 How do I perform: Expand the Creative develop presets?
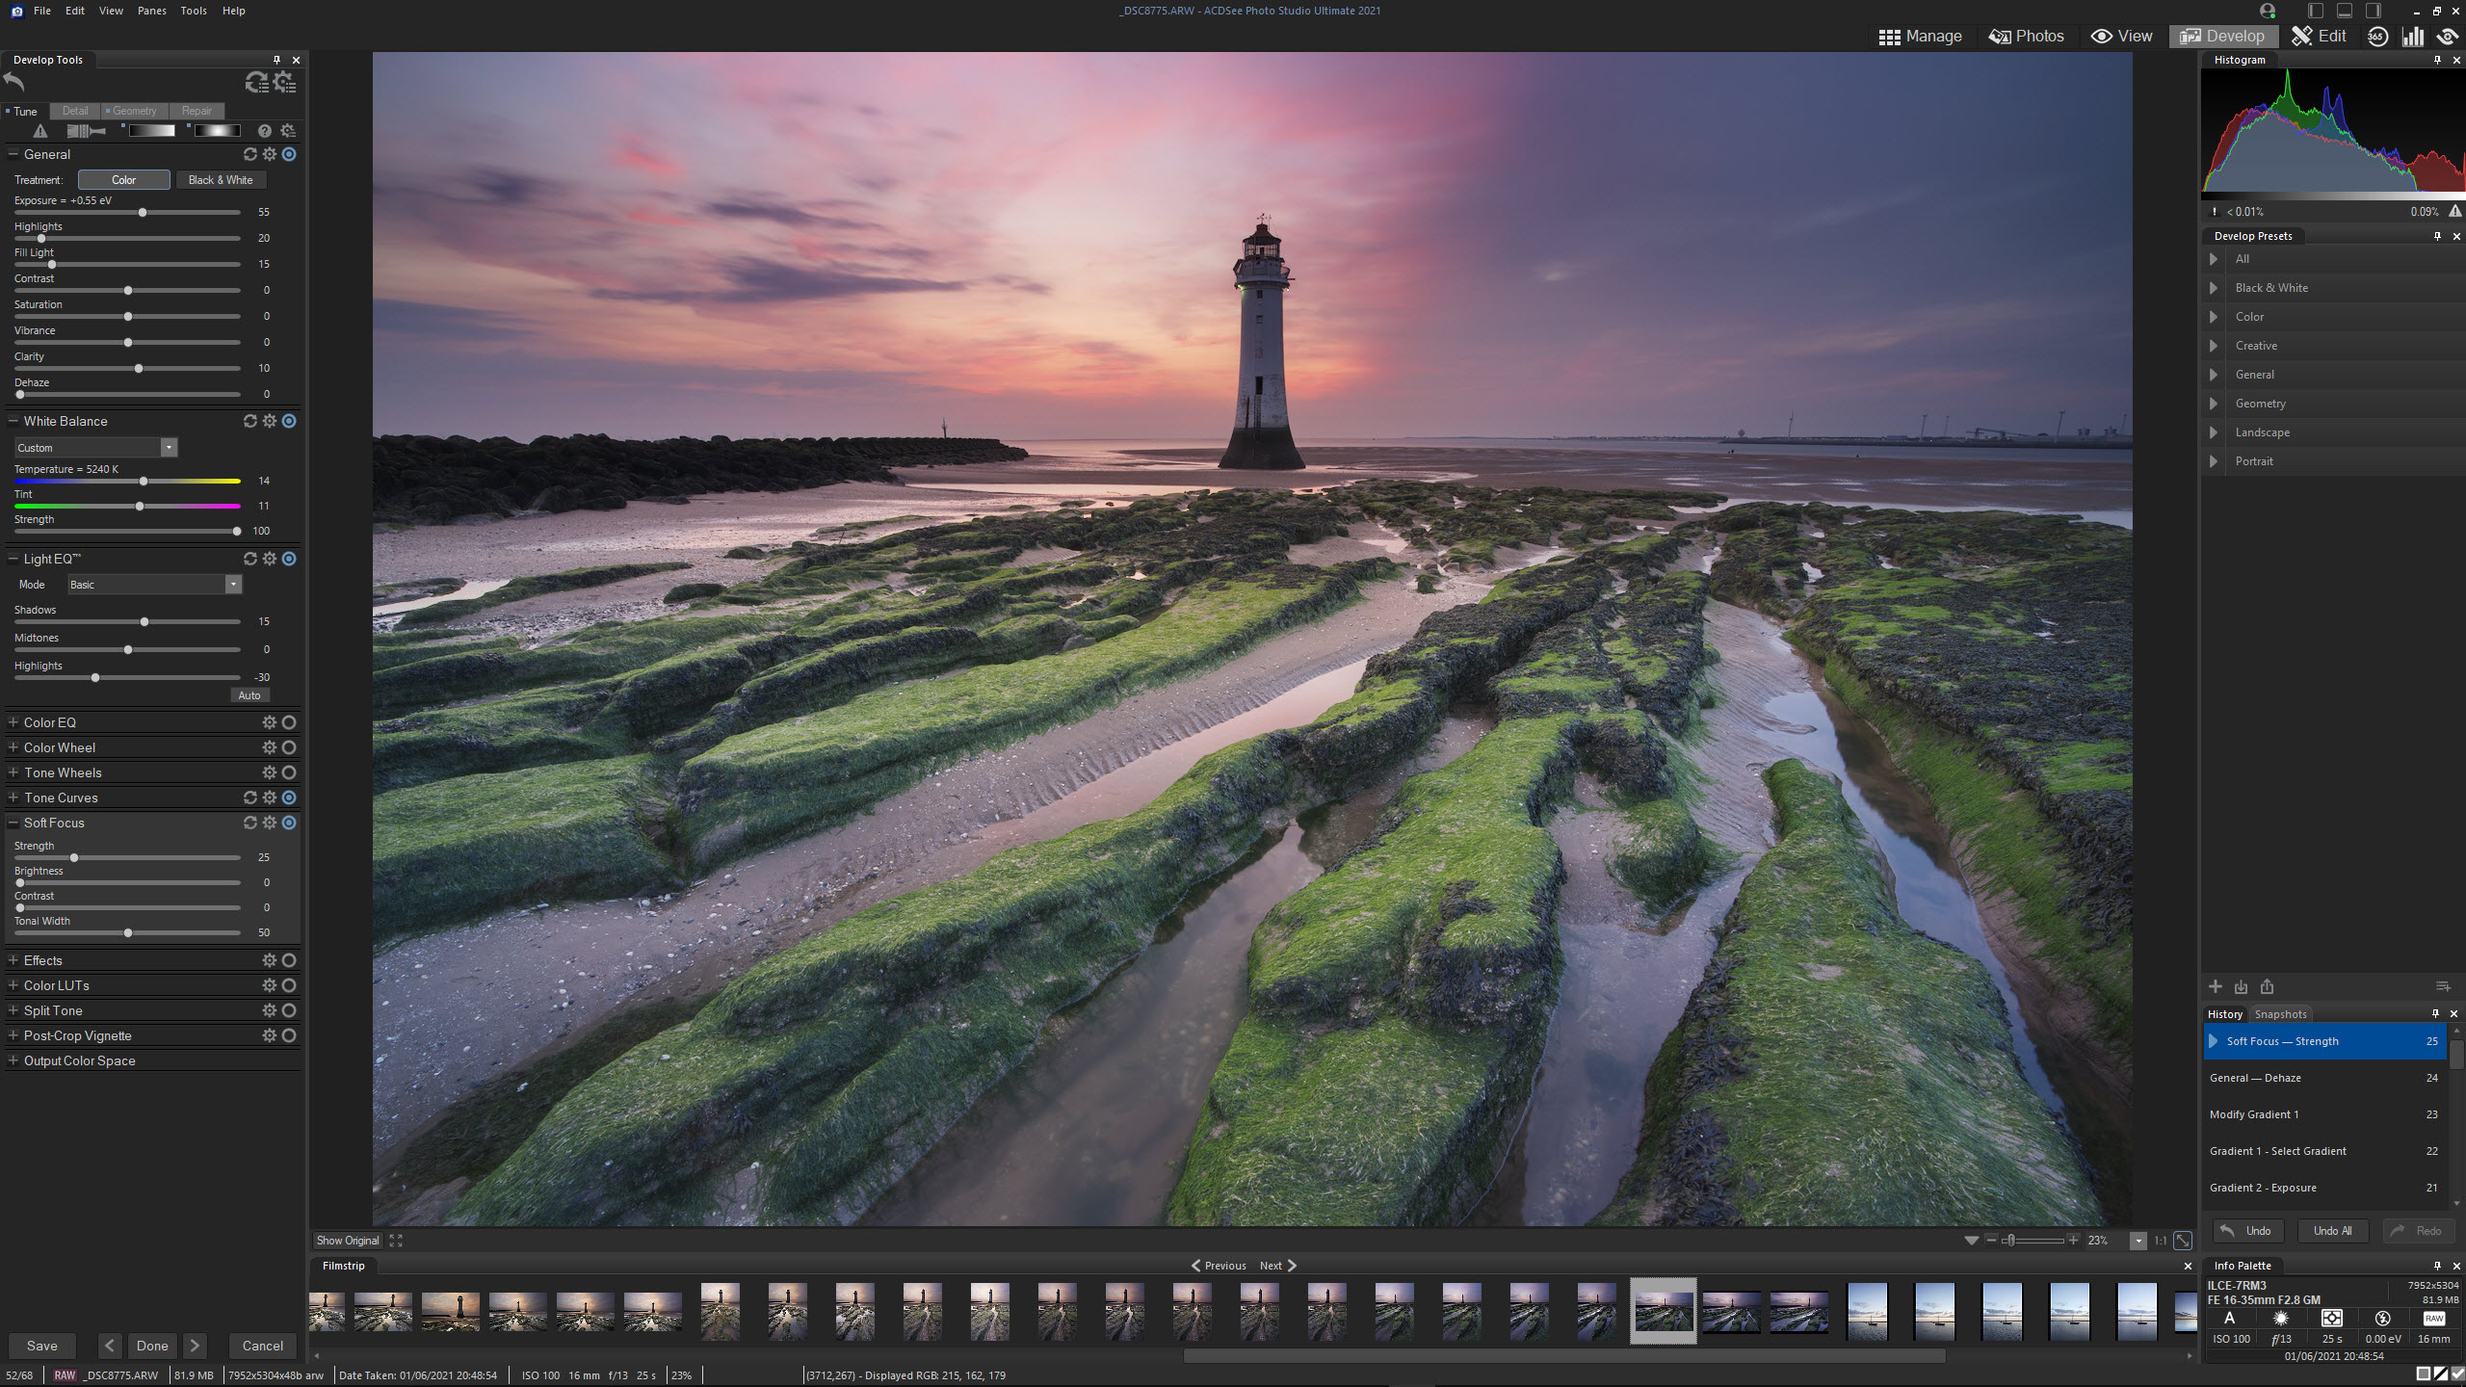coord(2214,346)
